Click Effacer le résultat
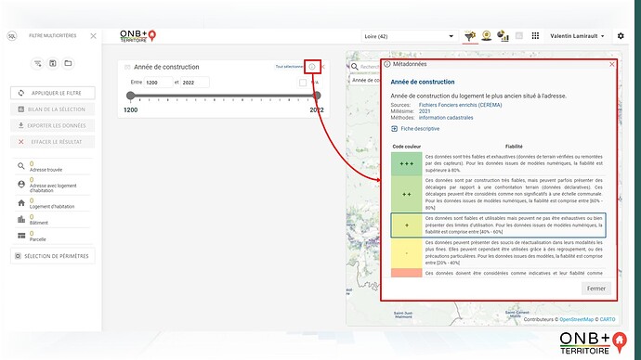641x360 pixels. 53,142
